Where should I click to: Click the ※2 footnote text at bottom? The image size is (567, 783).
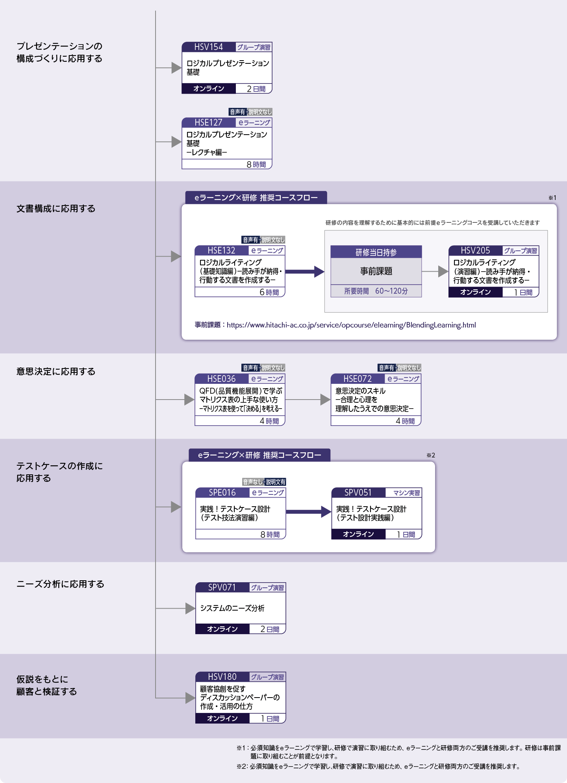[x=378, y=766]
